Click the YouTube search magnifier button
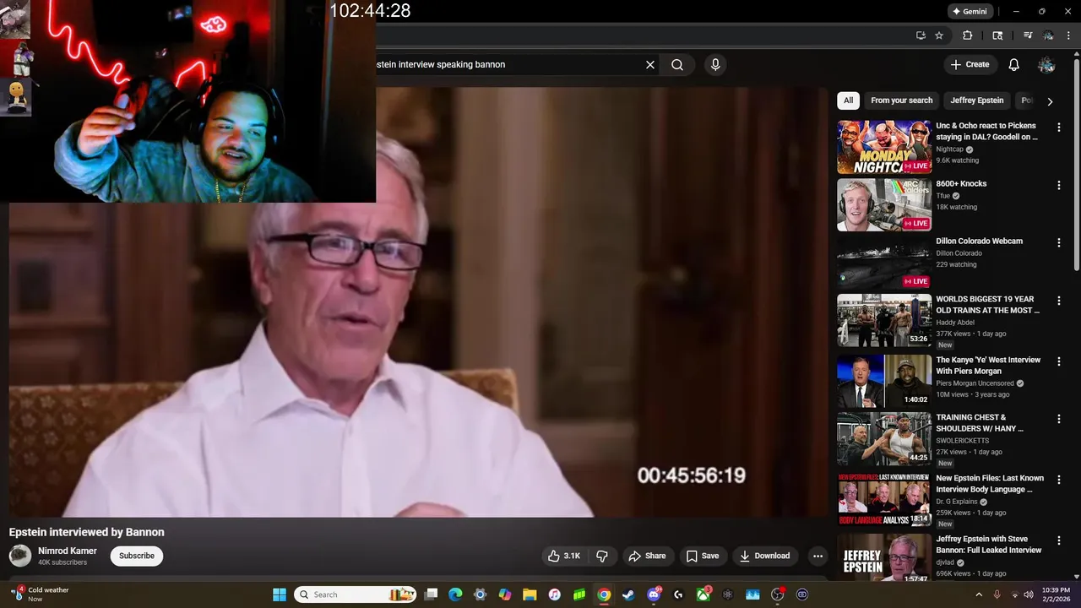 [x=677, y=64]
